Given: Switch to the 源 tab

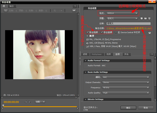Looking at the screenshot, I should pos(4,6).
